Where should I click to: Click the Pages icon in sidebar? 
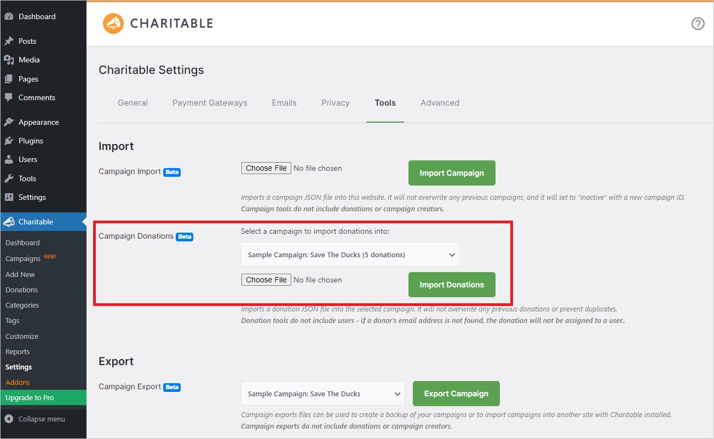10,78
